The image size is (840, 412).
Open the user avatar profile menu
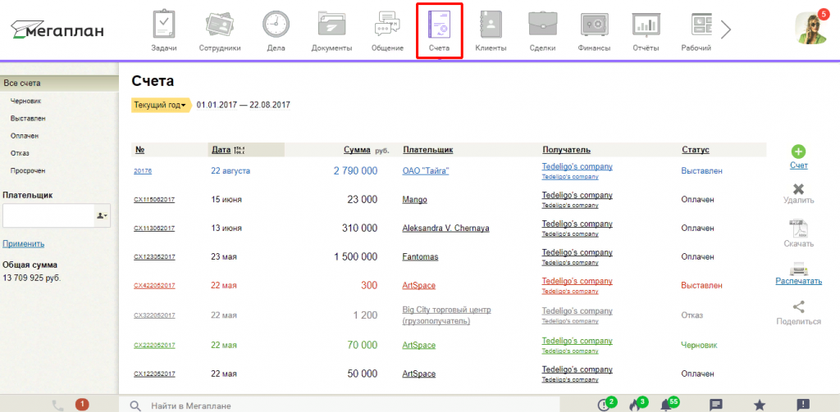point(810,29)
